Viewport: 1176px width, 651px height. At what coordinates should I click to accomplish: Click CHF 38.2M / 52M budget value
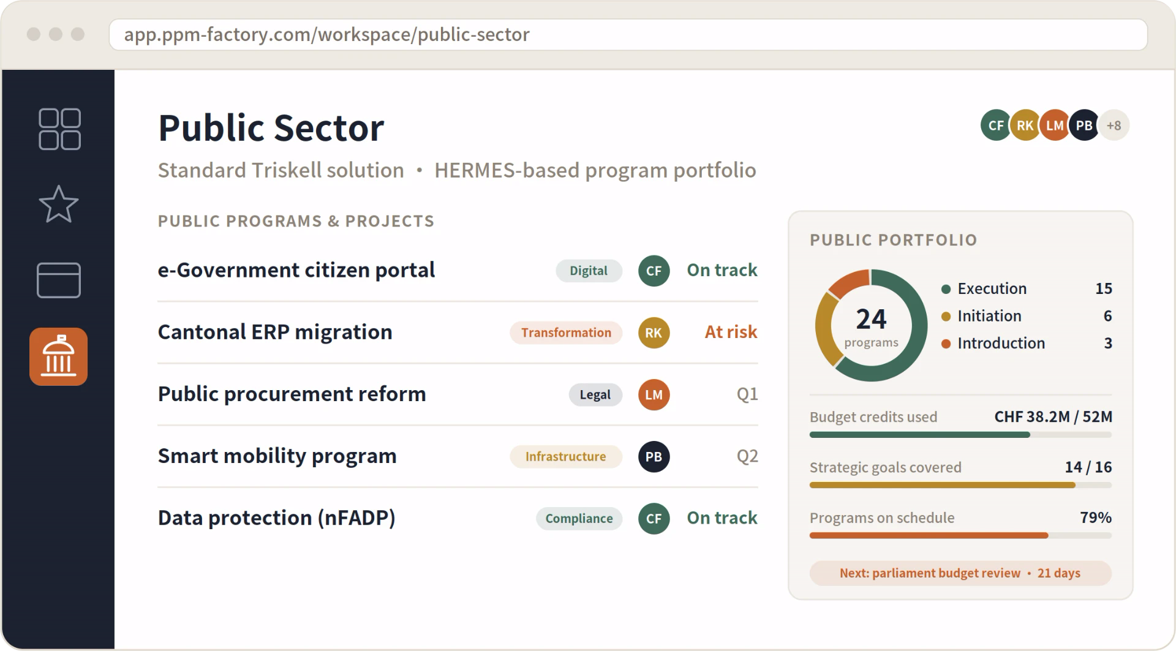point(1053,416)
